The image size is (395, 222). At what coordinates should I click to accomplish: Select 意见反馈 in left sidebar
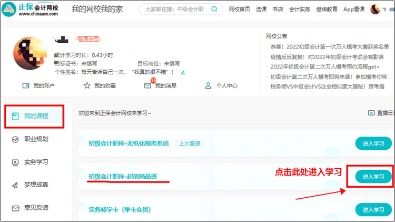coord(36,208)
